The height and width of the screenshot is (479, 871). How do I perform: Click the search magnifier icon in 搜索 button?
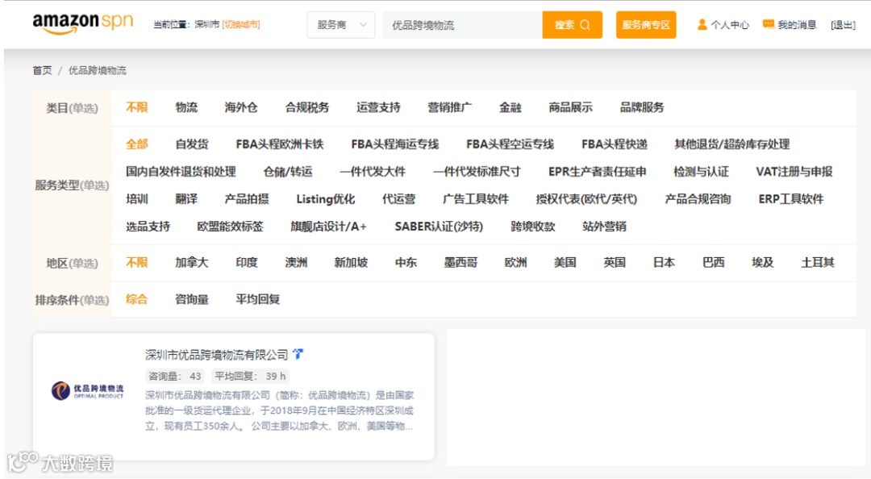click(585, 25)
